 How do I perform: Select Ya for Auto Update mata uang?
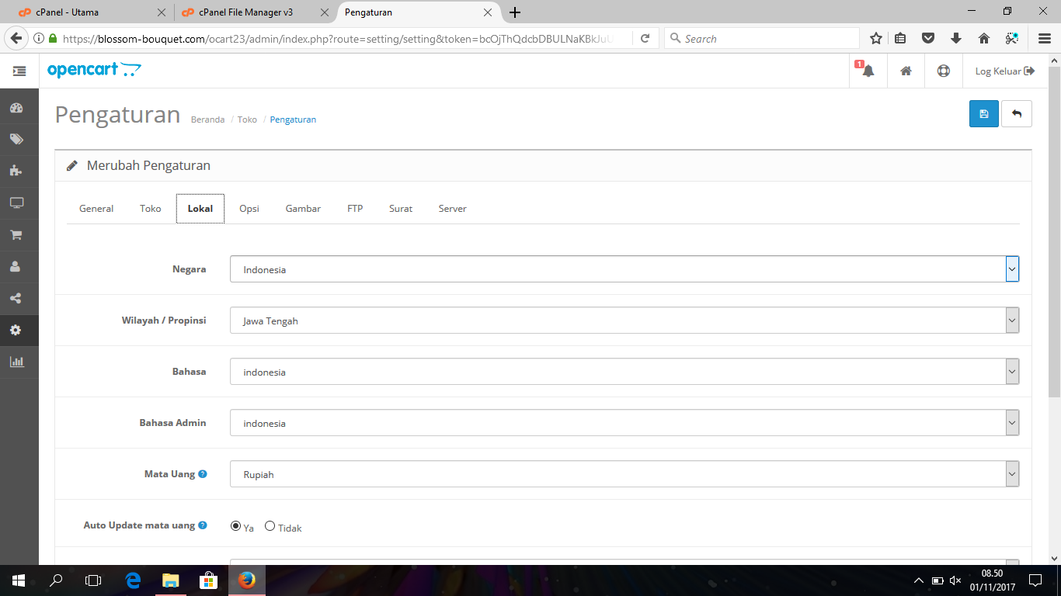pos(236,526)
